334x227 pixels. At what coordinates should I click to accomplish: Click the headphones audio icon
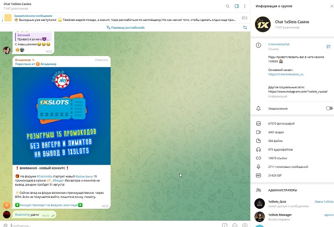(258, 150)
